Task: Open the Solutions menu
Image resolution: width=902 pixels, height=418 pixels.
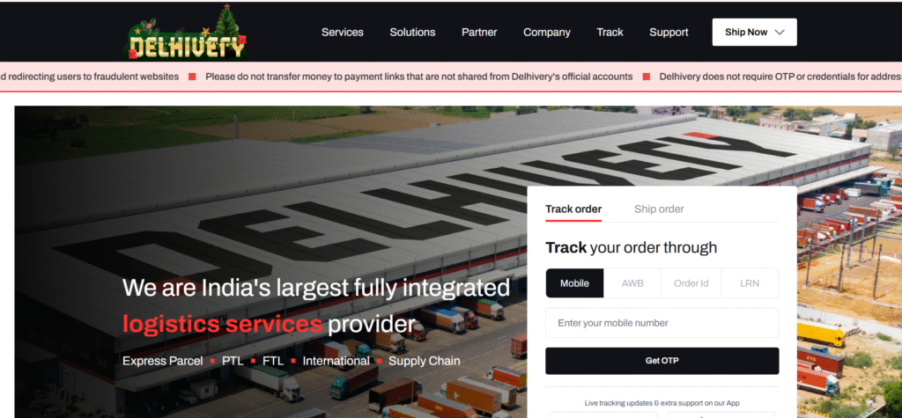Action: click(x=412, y=33)
